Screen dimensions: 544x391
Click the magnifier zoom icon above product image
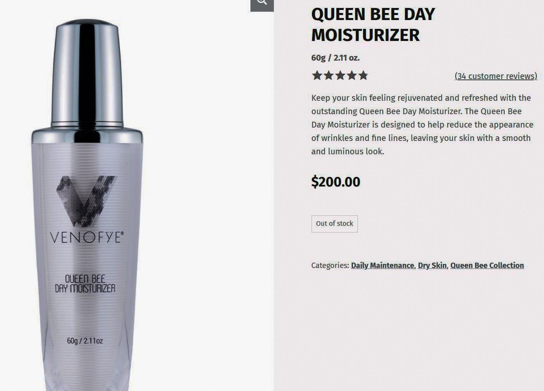(x=262, y=4)
